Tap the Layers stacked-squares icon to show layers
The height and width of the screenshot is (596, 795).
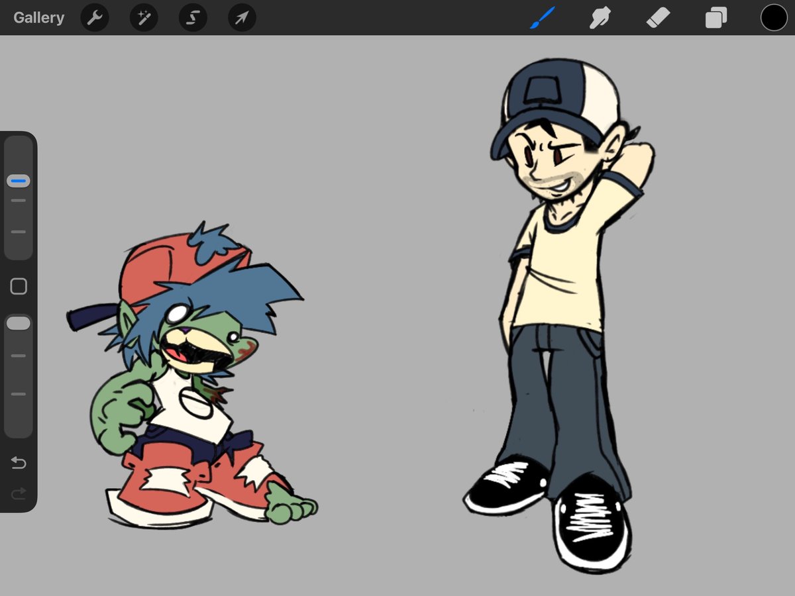pos(715,18)
